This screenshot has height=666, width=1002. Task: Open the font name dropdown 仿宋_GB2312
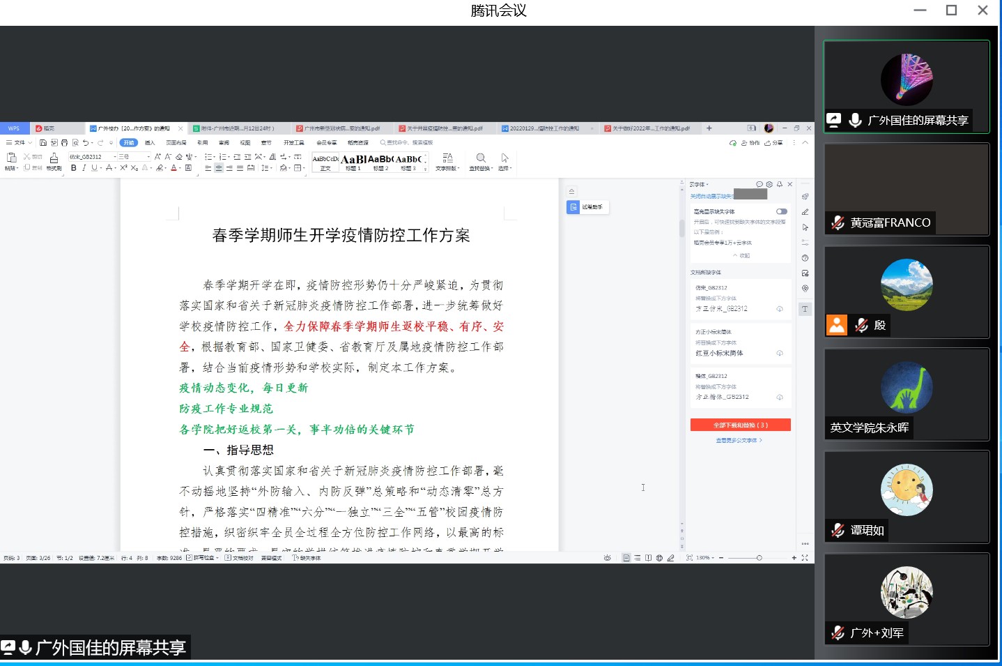(92, 157)
